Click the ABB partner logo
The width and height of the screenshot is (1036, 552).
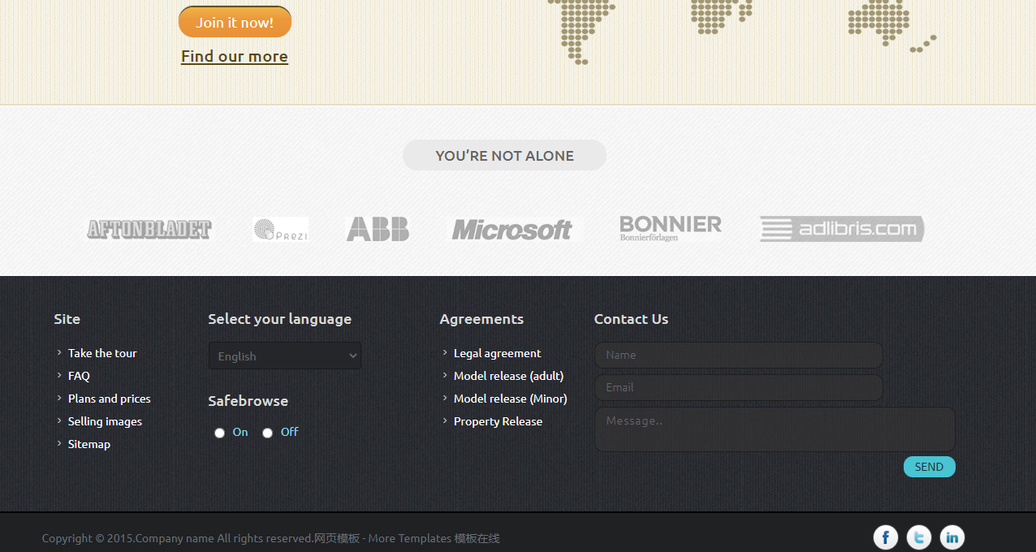378,229
